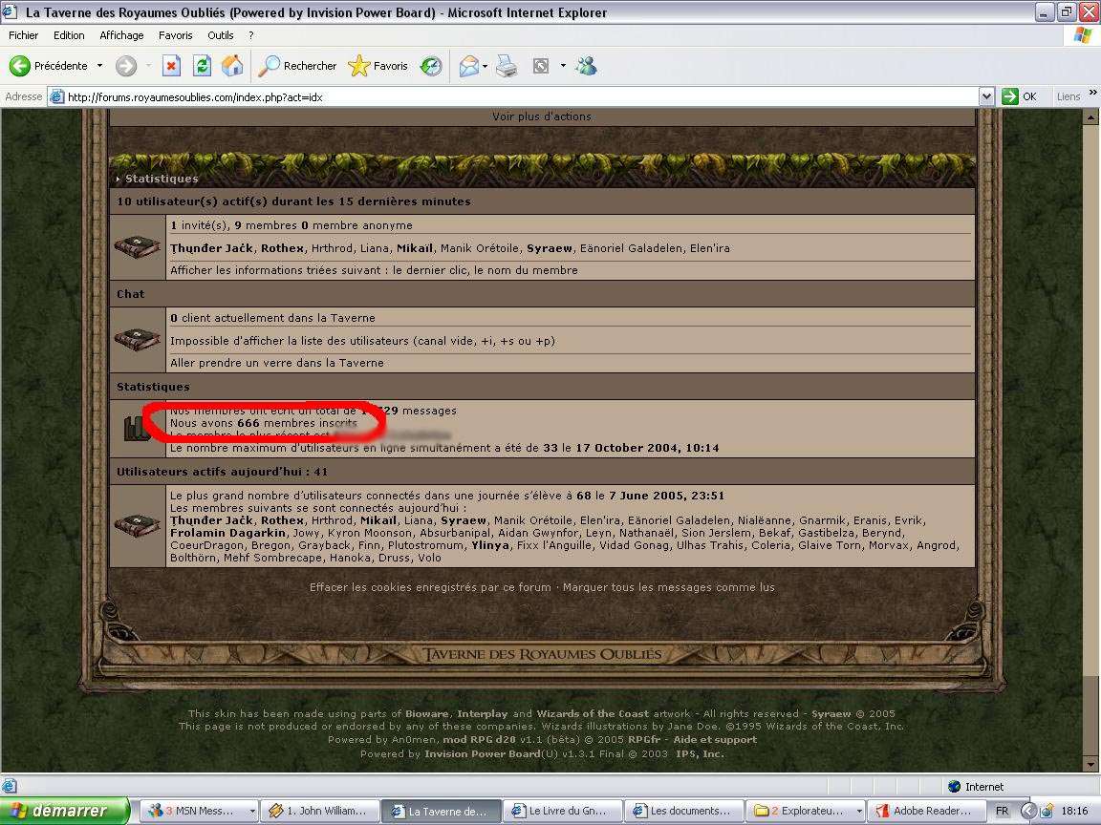Expand the address bar dropdown

(x=987, y=96)
